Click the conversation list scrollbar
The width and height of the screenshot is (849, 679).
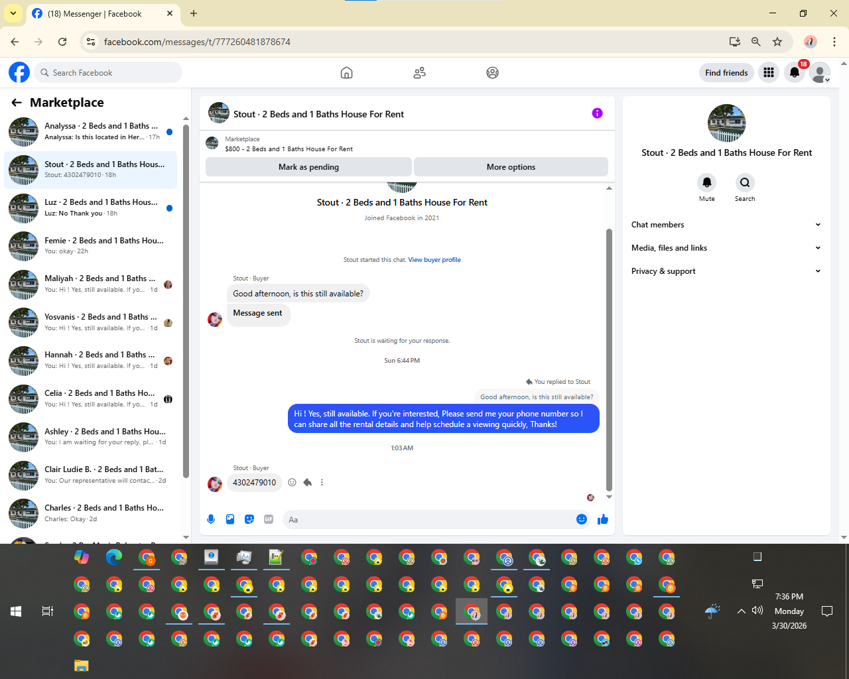pyautogui.click(x=186, y=300)
